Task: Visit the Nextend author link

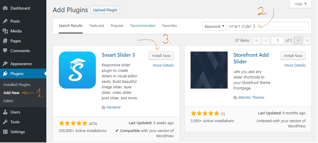Action: [113, 107]
